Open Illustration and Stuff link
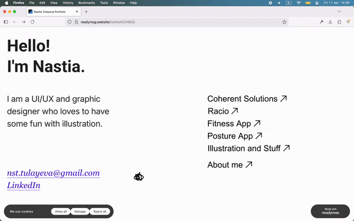This screenshot has height=221, width=354. tap(249, 149)
